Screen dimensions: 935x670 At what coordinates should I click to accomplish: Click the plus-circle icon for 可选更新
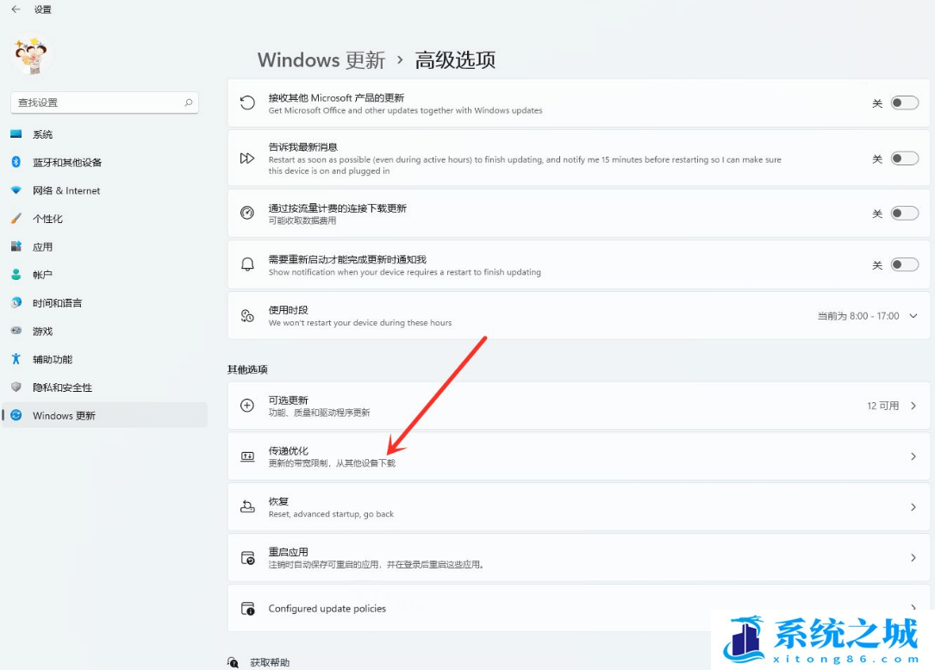pyautogui.click(x=247, y=406)
